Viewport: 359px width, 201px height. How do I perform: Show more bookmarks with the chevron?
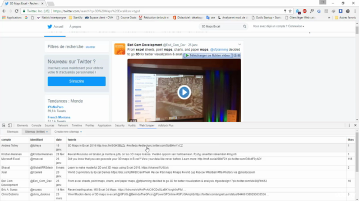pyautogui.click(x=329, y=17)
